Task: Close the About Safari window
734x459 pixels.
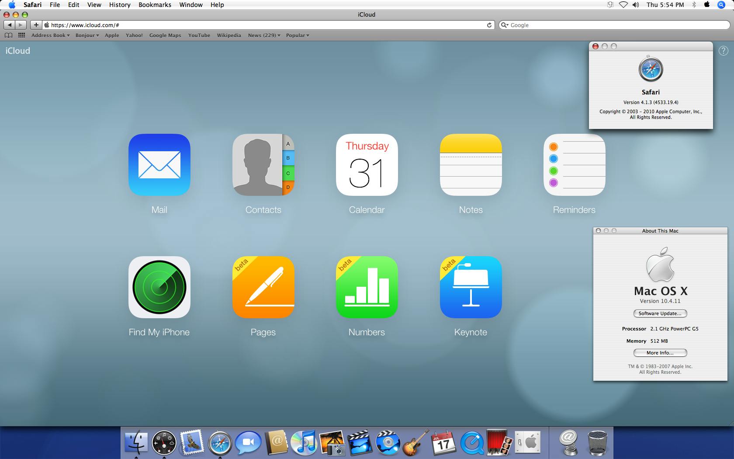Action: [595, 46]
